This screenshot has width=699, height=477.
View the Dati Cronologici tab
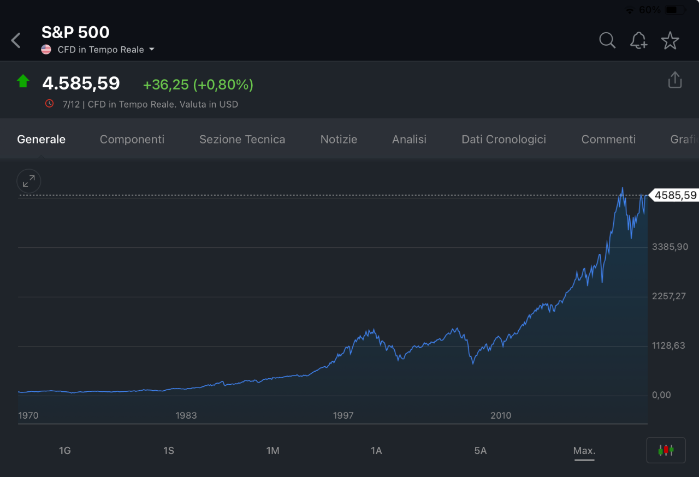click(x=503, y=139)
